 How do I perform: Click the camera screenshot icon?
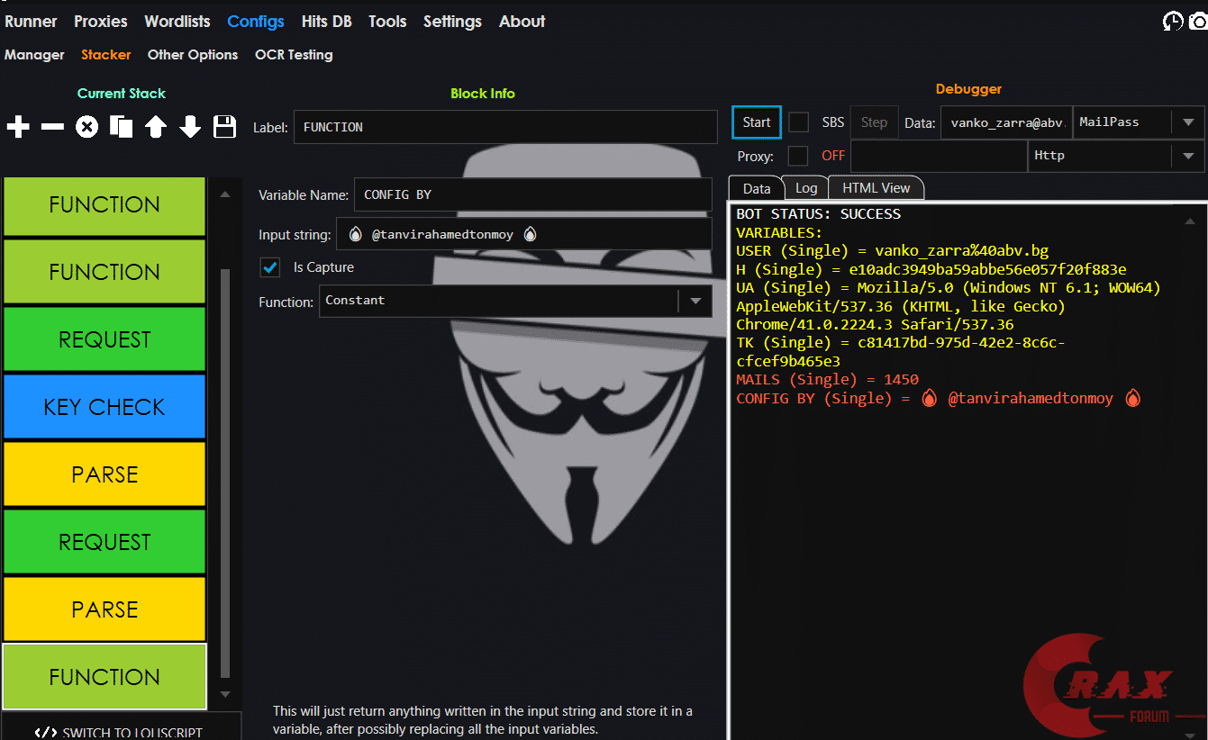(1196, 22)
